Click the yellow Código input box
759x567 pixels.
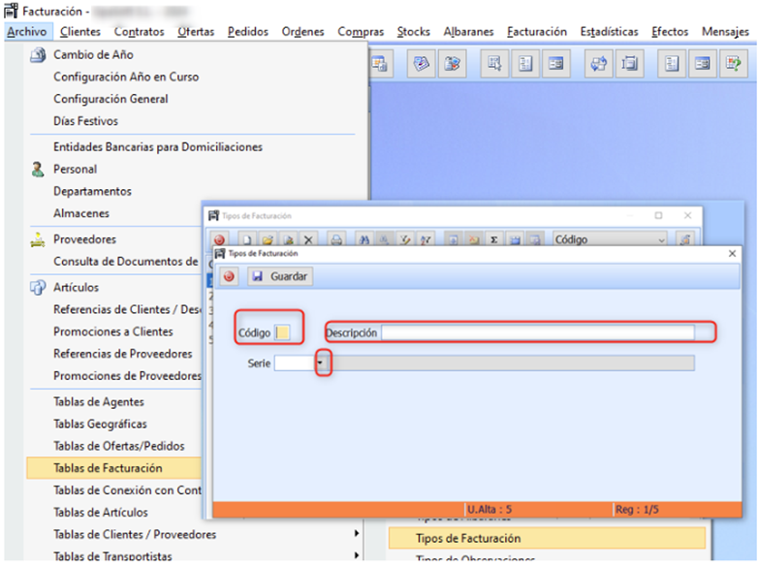coord(282,332)
